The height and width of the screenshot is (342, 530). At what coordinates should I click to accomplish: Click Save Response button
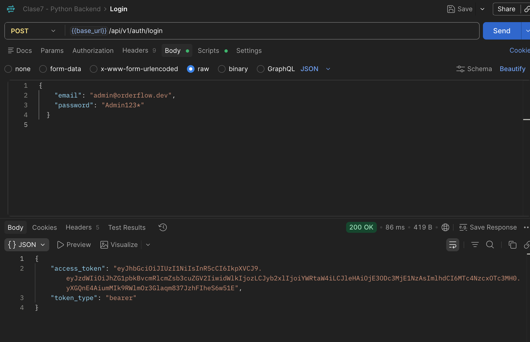(x=488, y=227)
